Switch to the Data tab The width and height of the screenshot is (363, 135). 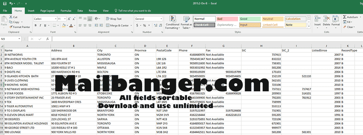pos(80,11)
